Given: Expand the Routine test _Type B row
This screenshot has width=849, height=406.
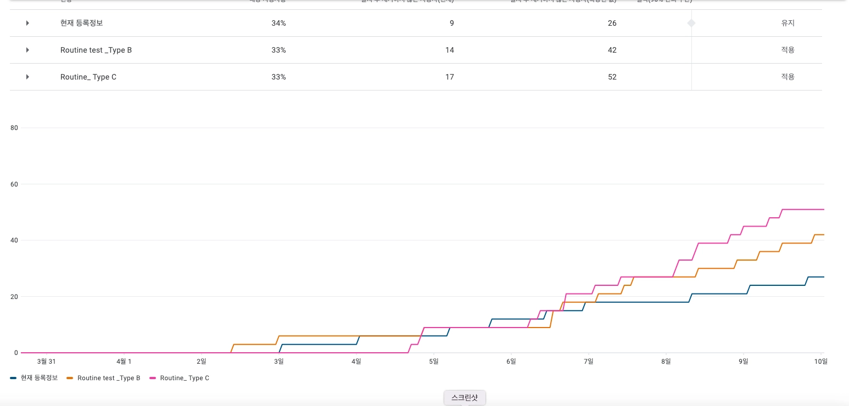Looking at the screenshot, I should coord(27,50).
